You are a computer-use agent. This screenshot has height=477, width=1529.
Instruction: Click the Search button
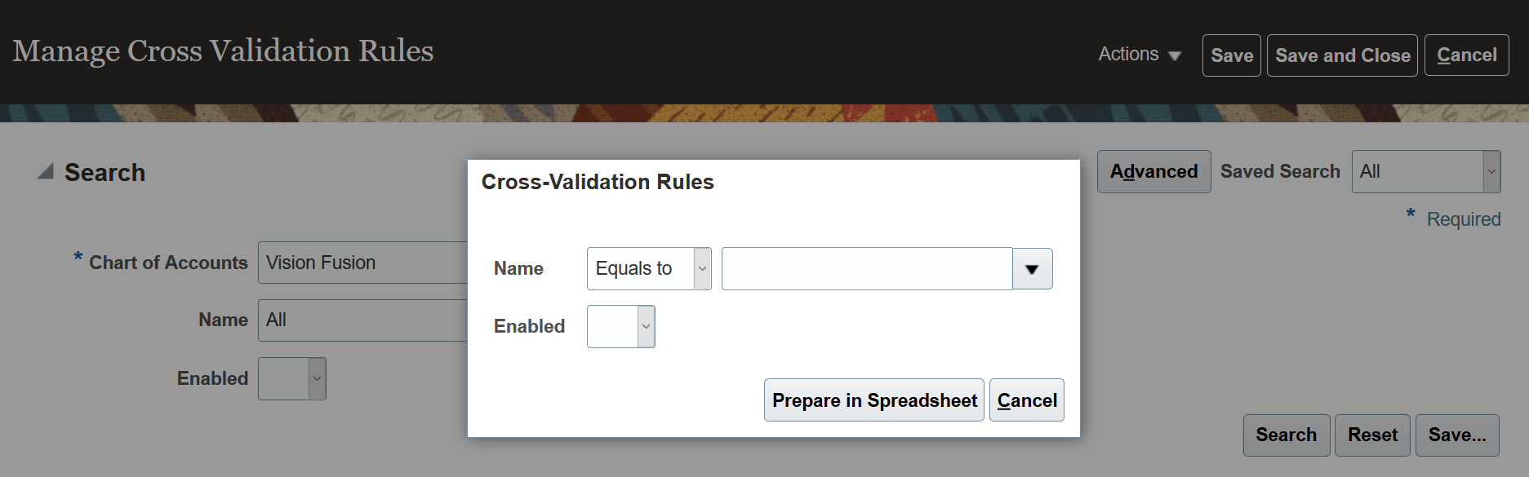(1286, 435)
